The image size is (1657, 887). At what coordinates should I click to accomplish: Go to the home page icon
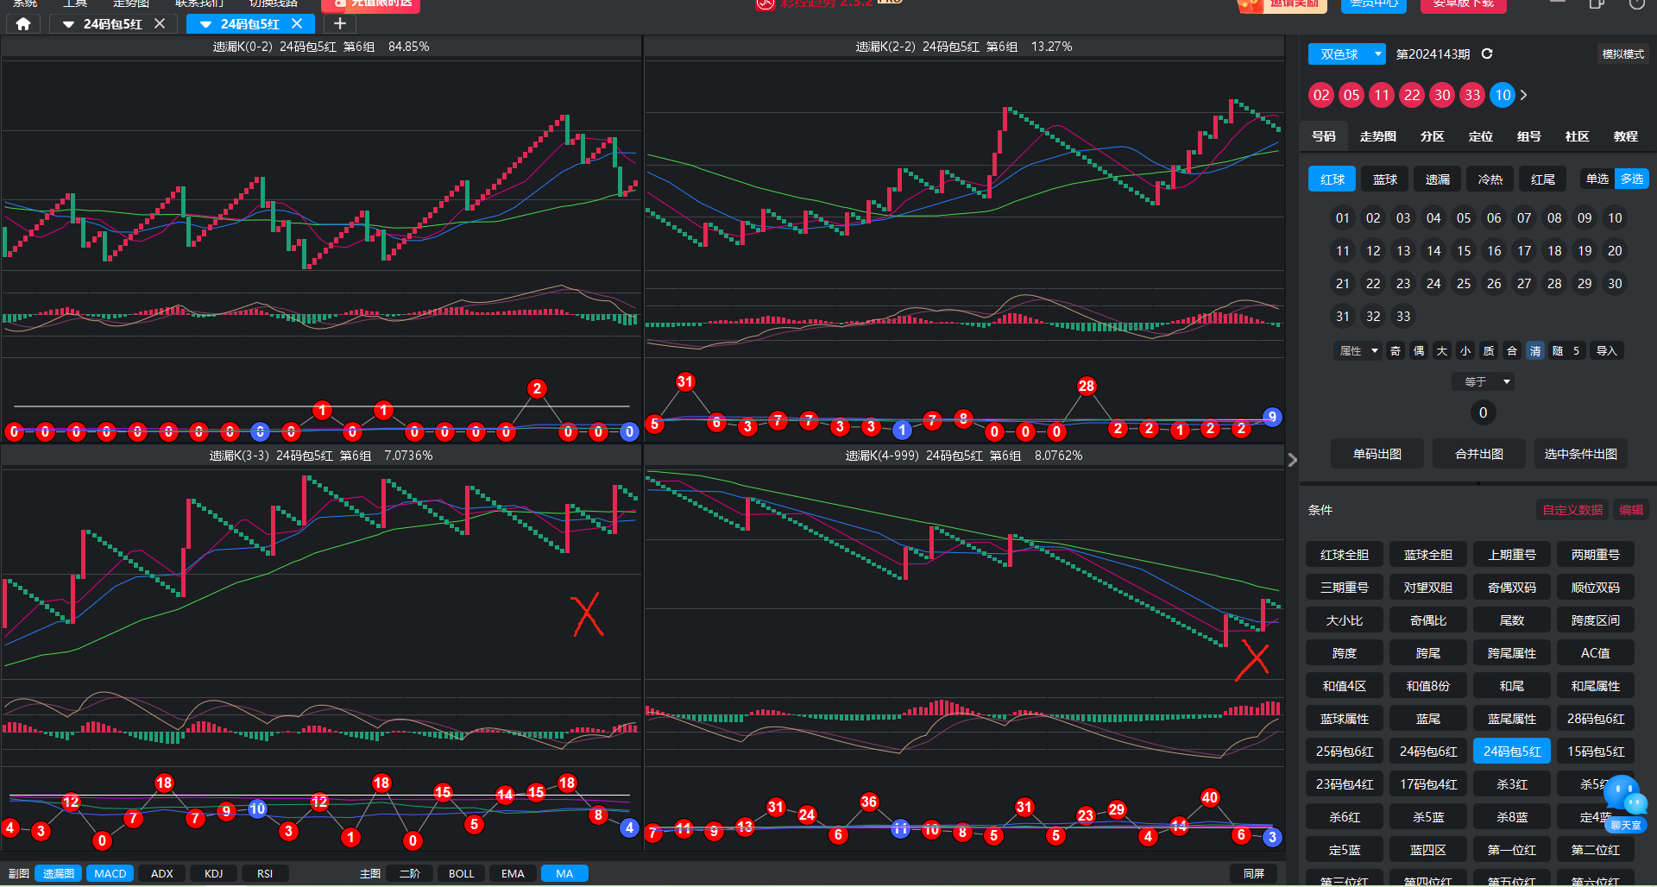point(23,24)
